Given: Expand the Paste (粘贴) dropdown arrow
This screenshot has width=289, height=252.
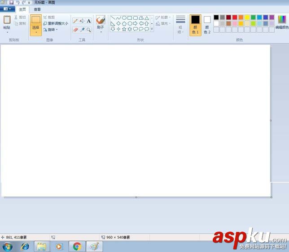Looking at the screenshot, I should [7, 32].
